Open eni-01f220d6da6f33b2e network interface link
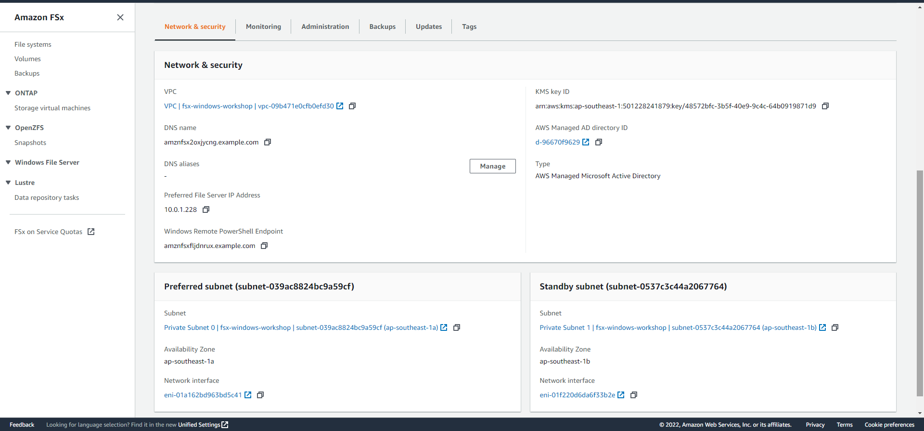 click(x=577, y=395)
